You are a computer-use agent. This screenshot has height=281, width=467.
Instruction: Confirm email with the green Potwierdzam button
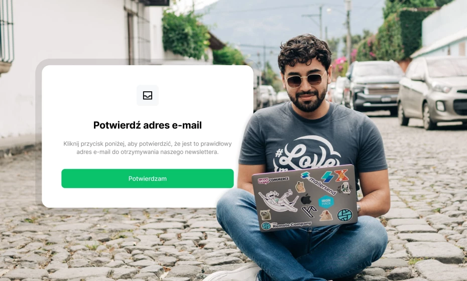tap(148, 179)
